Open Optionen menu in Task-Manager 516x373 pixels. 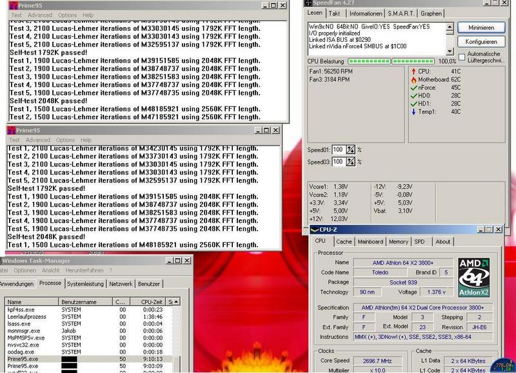click(x=25, y=271)
